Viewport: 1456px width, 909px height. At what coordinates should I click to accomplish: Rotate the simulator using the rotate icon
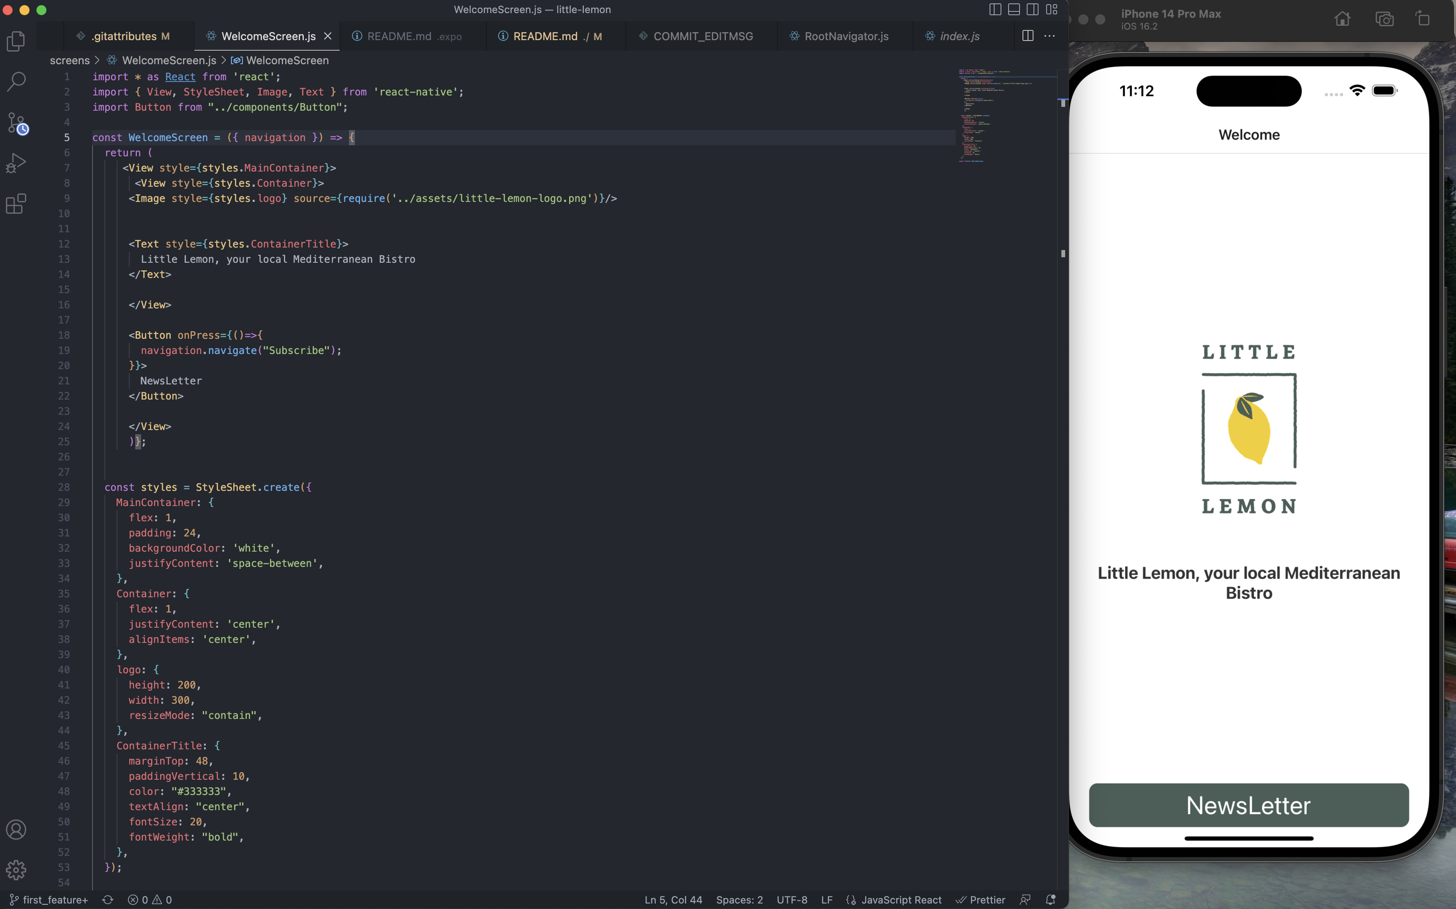pyautogui.click(x=1423, y=19)
